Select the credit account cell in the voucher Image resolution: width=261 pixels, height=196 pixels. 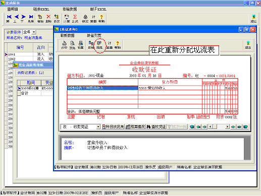[170, 88]
